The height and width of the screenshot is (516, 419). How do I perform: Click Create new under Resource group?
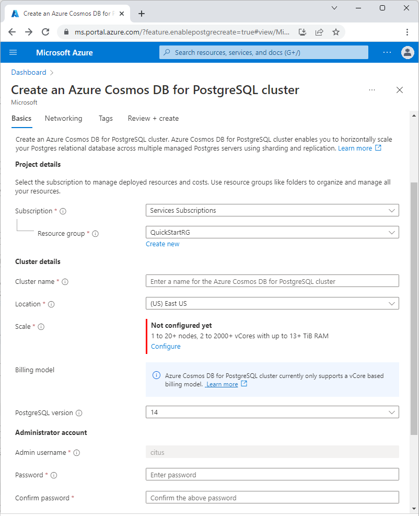[162, 244]
